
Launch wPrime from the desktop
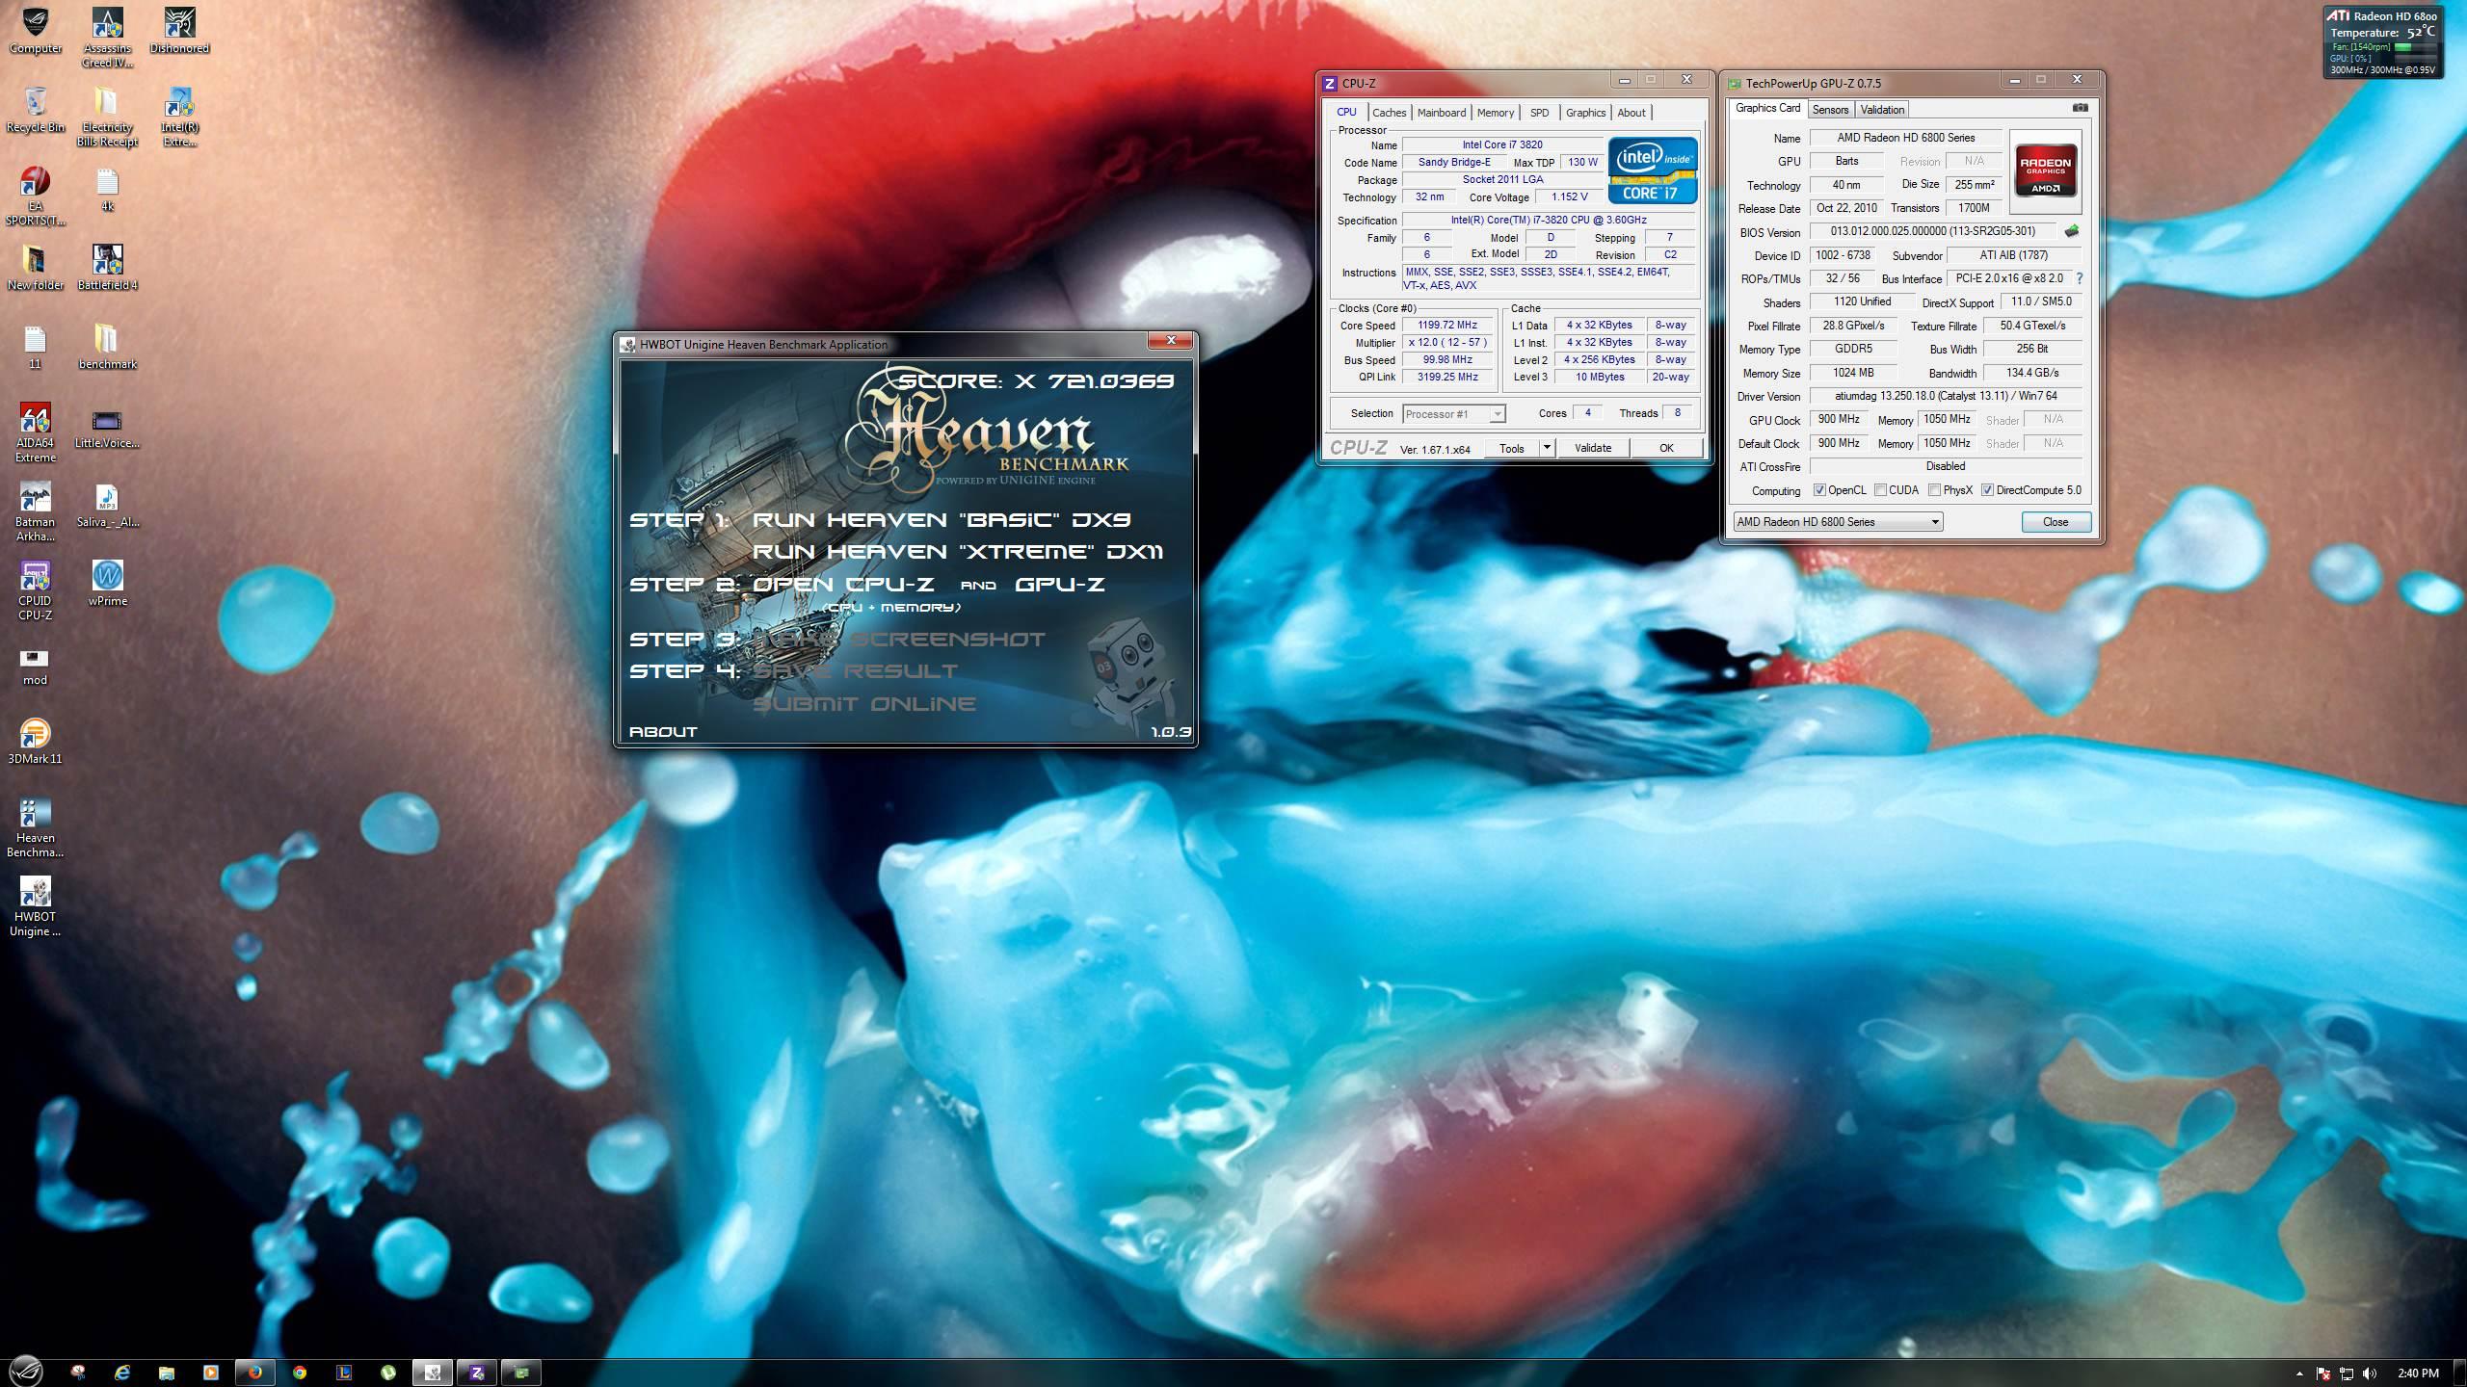click(107, 584)
